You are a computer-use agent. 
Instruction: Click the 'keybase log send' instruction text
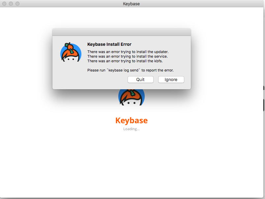(130, 70)
